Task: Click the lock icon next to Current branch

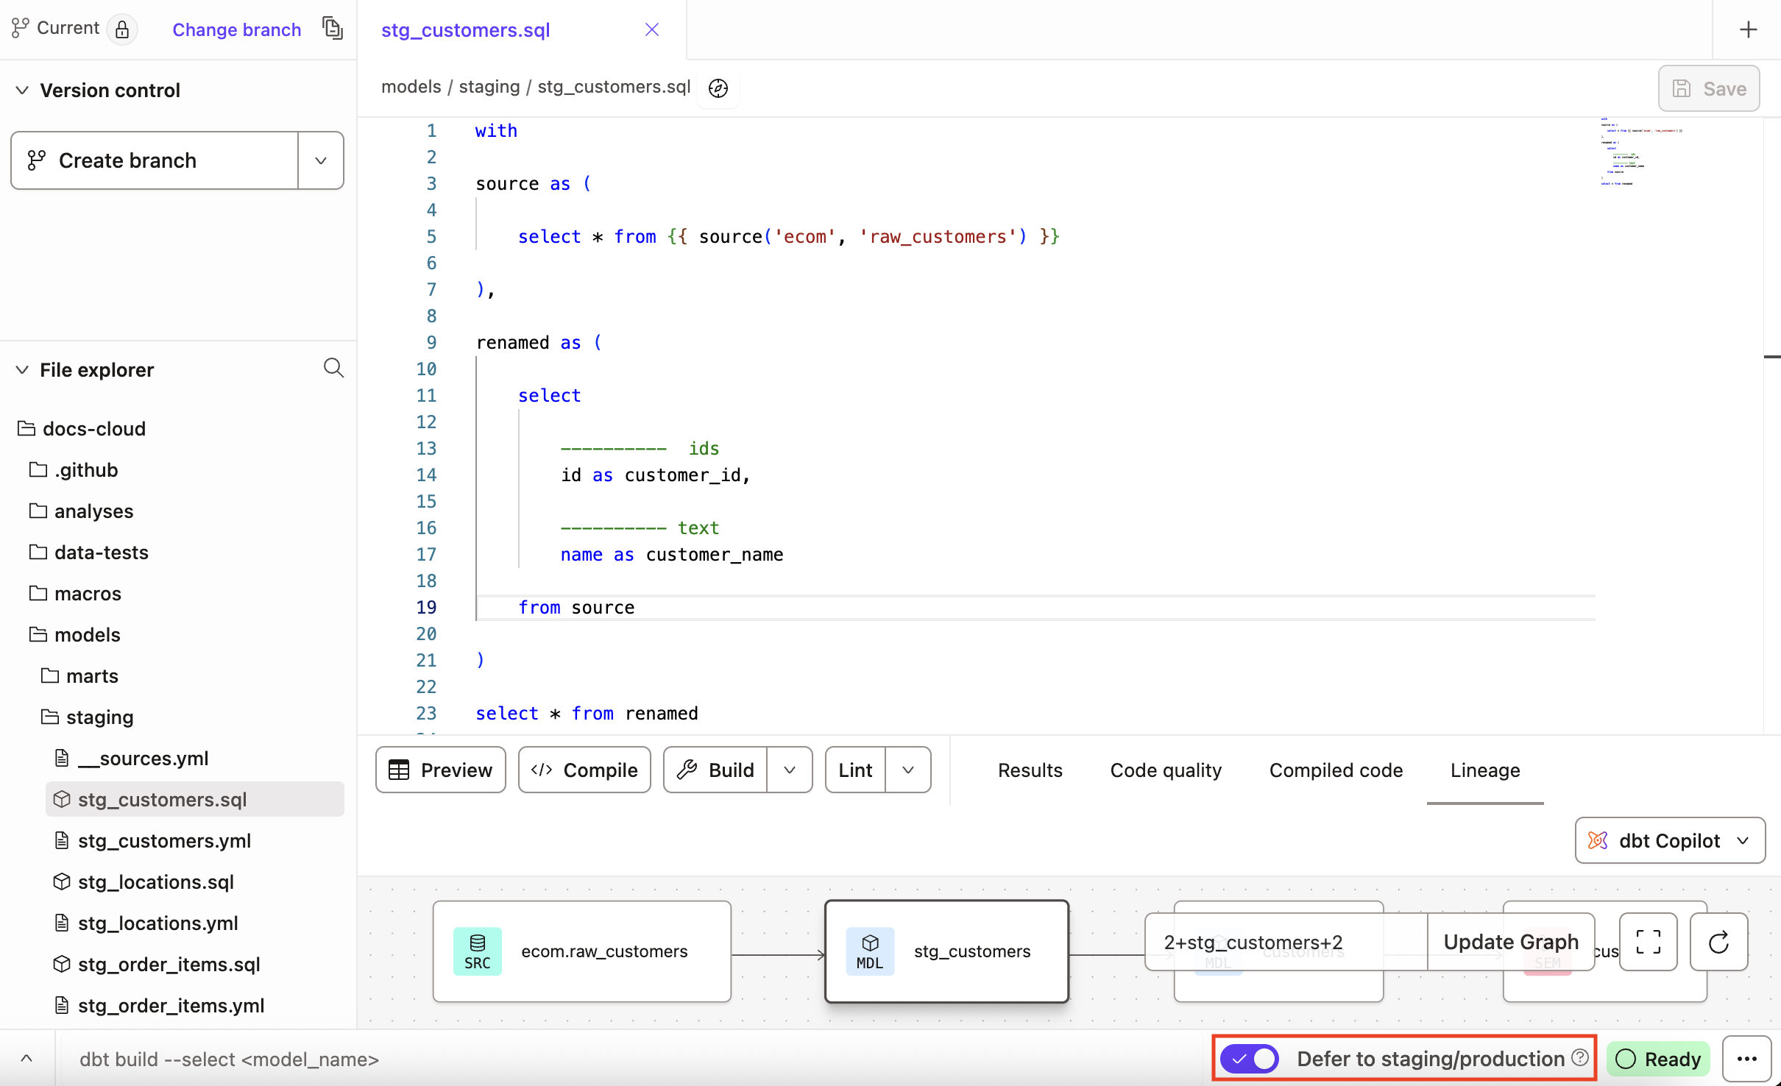Action: tap(123, 29)
